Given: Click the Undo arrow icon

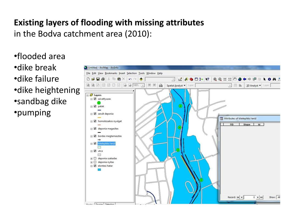Looking at the screenshot, I should click(x=130, y=79).
